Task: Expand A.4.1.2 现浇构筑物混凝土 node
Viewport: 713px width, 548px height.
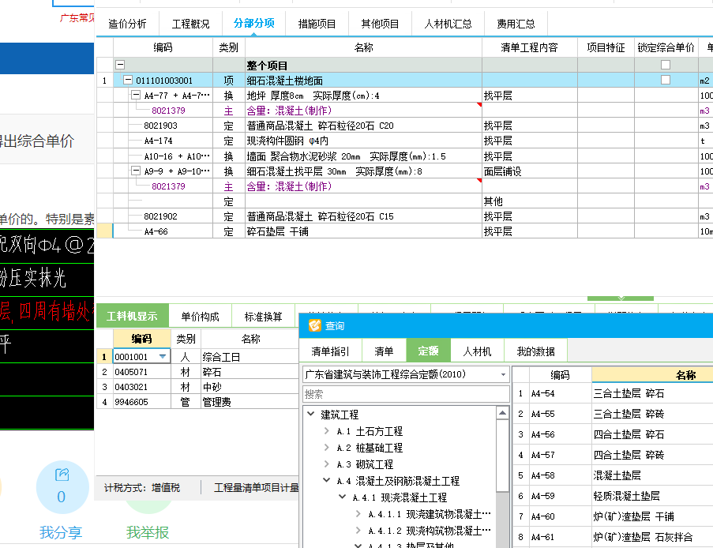Action: pyautogui.click(x=358, y=531)
